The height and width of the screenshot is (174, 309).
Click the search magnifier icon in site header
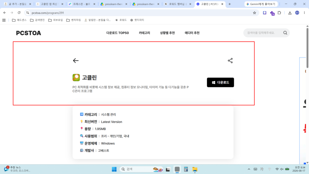285,33
